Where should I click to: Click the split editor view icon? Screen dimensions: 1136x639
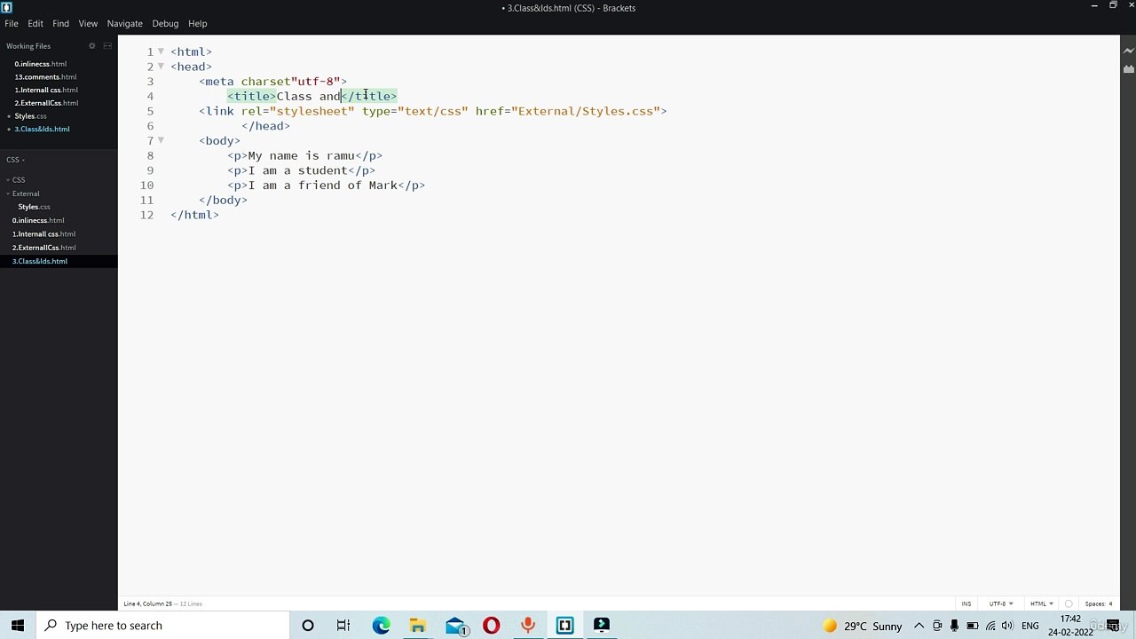click(107, 46)
